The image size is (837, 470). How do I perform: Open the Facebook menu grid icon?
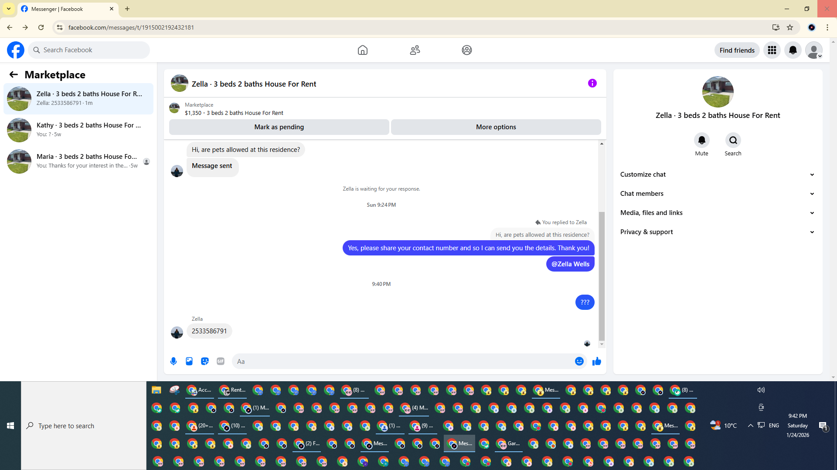pos(772,50)
